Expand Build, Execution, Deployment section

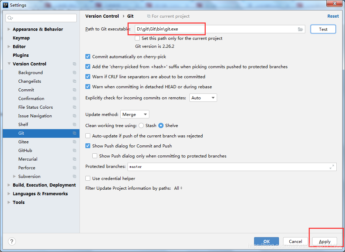(9, 185)
